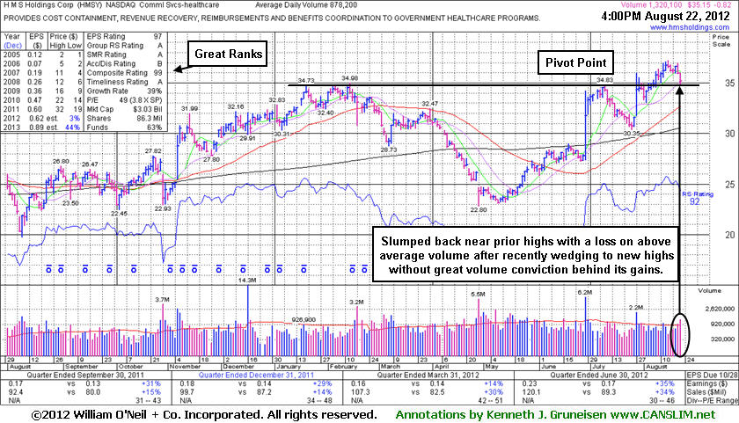Click the 14.3M volume spike label

pos(247,281)
